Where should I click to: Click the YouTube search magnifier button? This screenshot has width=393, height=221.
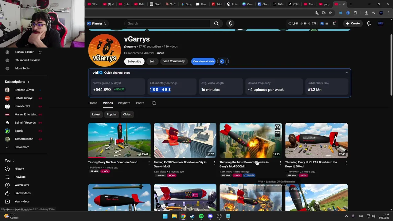(216, 23)
